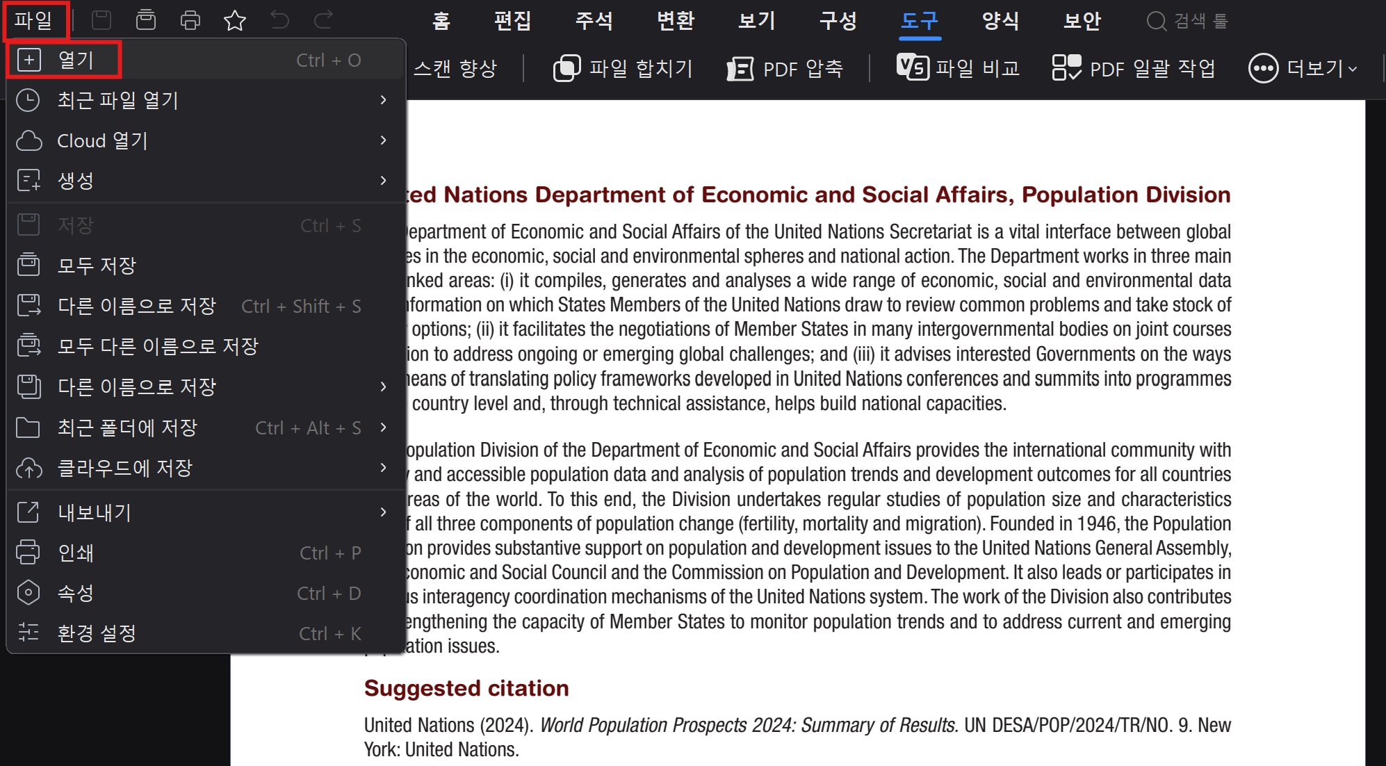Select 열기 from the File menu
This screenshot has width=1386, height=766.
pos(206,60)
